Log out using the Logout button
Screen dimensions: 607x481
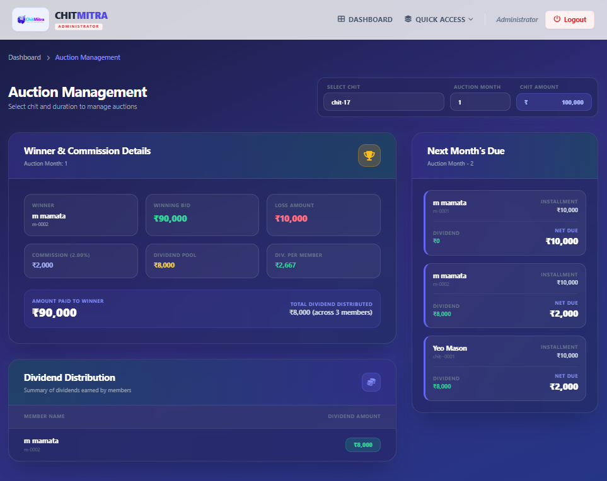click(569, 20)
